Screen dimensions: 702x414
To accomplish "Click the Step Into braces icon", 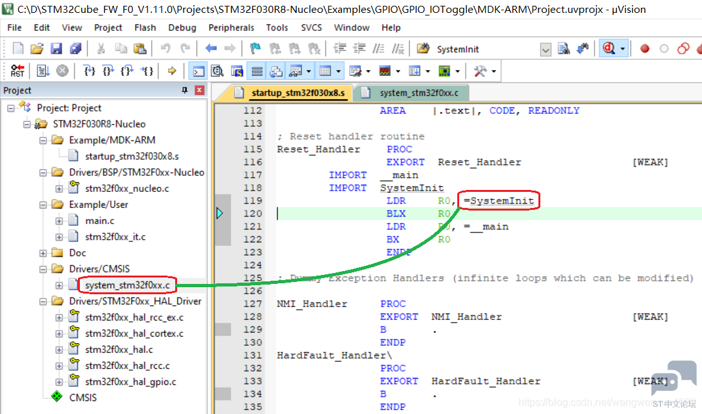I will pyautogui.click(x=89, y=71).
